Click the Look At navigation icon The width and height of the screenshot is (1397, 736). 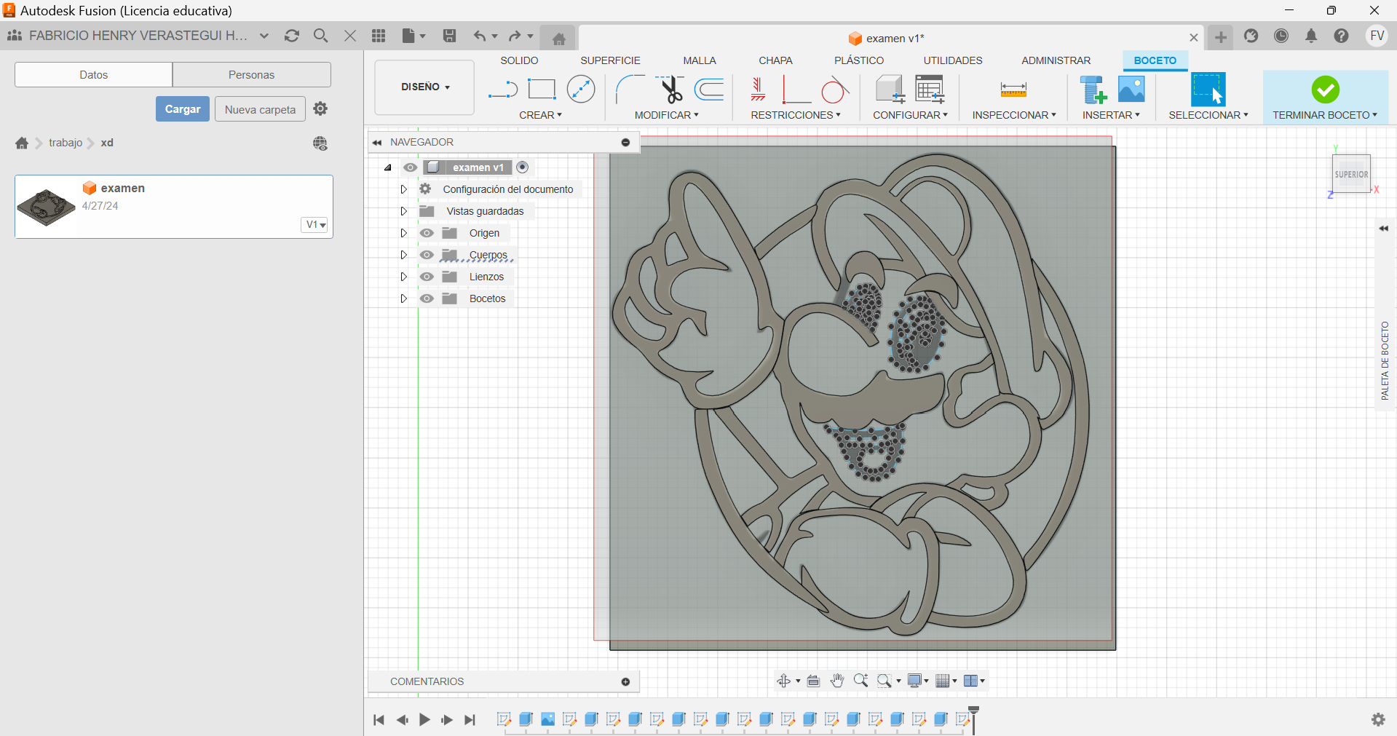coord(813,681)
